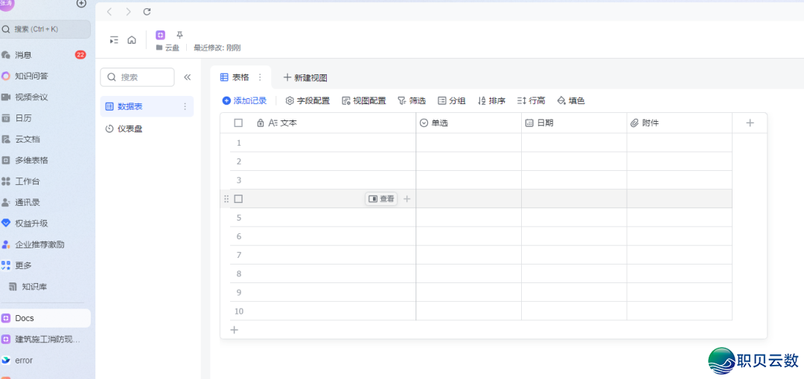Screen dimensions: 804x379
Task: Click the 22 unread messages badge
Action: (80, 55)
